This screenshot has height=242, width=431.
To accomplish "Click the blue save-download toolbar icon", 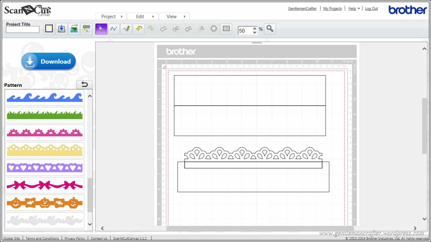I will tap(62, 29).
